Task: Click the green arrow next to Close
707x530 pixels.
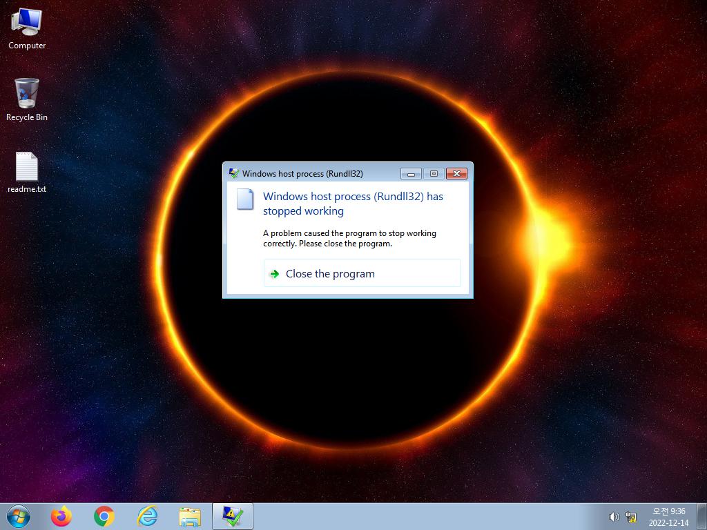Action: [274, 273]
